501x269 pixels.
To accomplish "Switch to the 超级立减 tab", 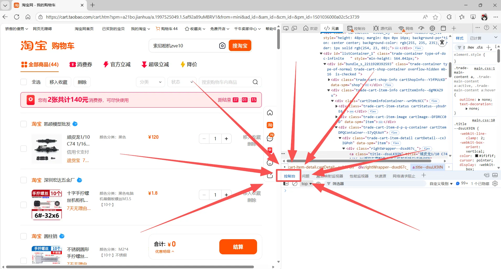I will (155, 64).
